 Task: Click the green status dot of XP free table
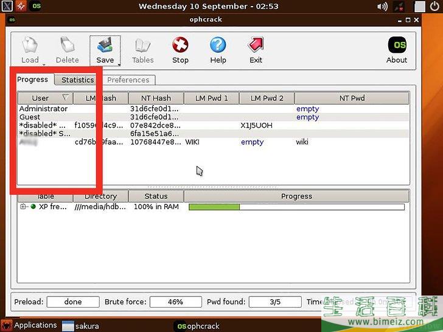click(33, 207)
